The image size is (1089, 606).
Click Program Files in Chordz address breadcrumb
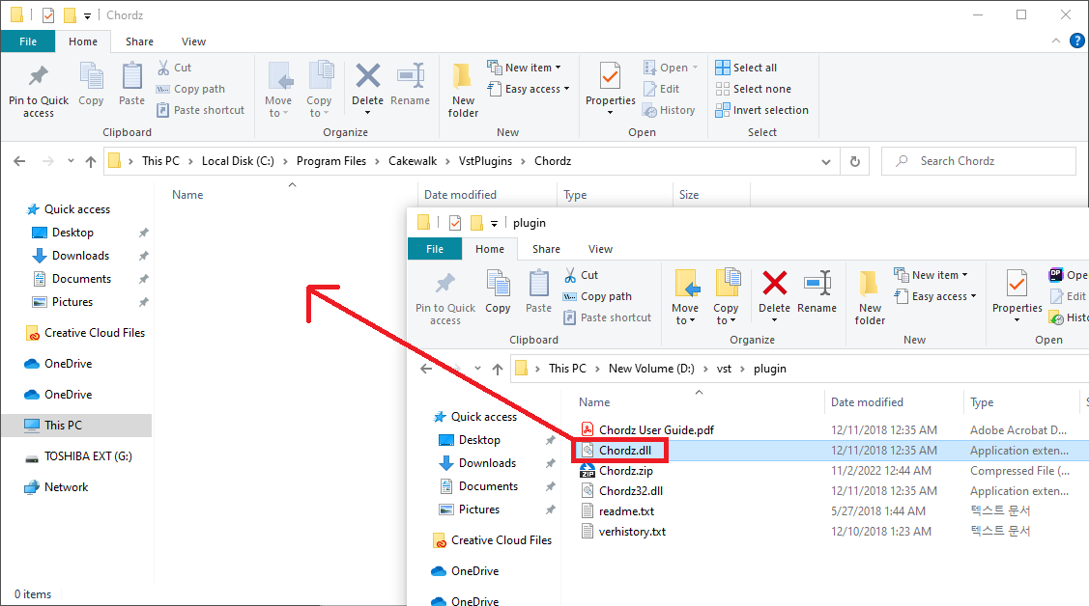(331, 161)
